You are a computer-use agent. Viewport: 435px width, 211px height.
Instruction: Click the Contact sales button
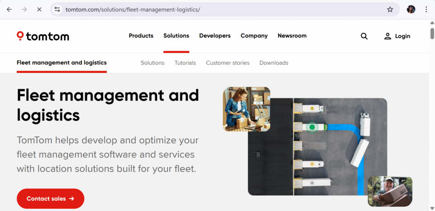click(51, 199)
